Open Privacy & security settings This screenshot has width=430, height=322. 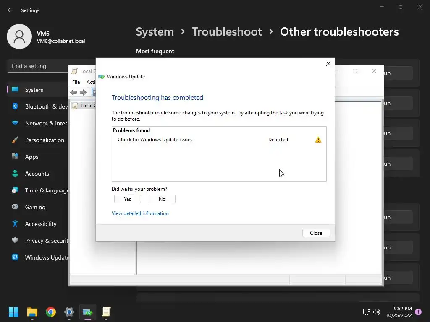(37, 241)
